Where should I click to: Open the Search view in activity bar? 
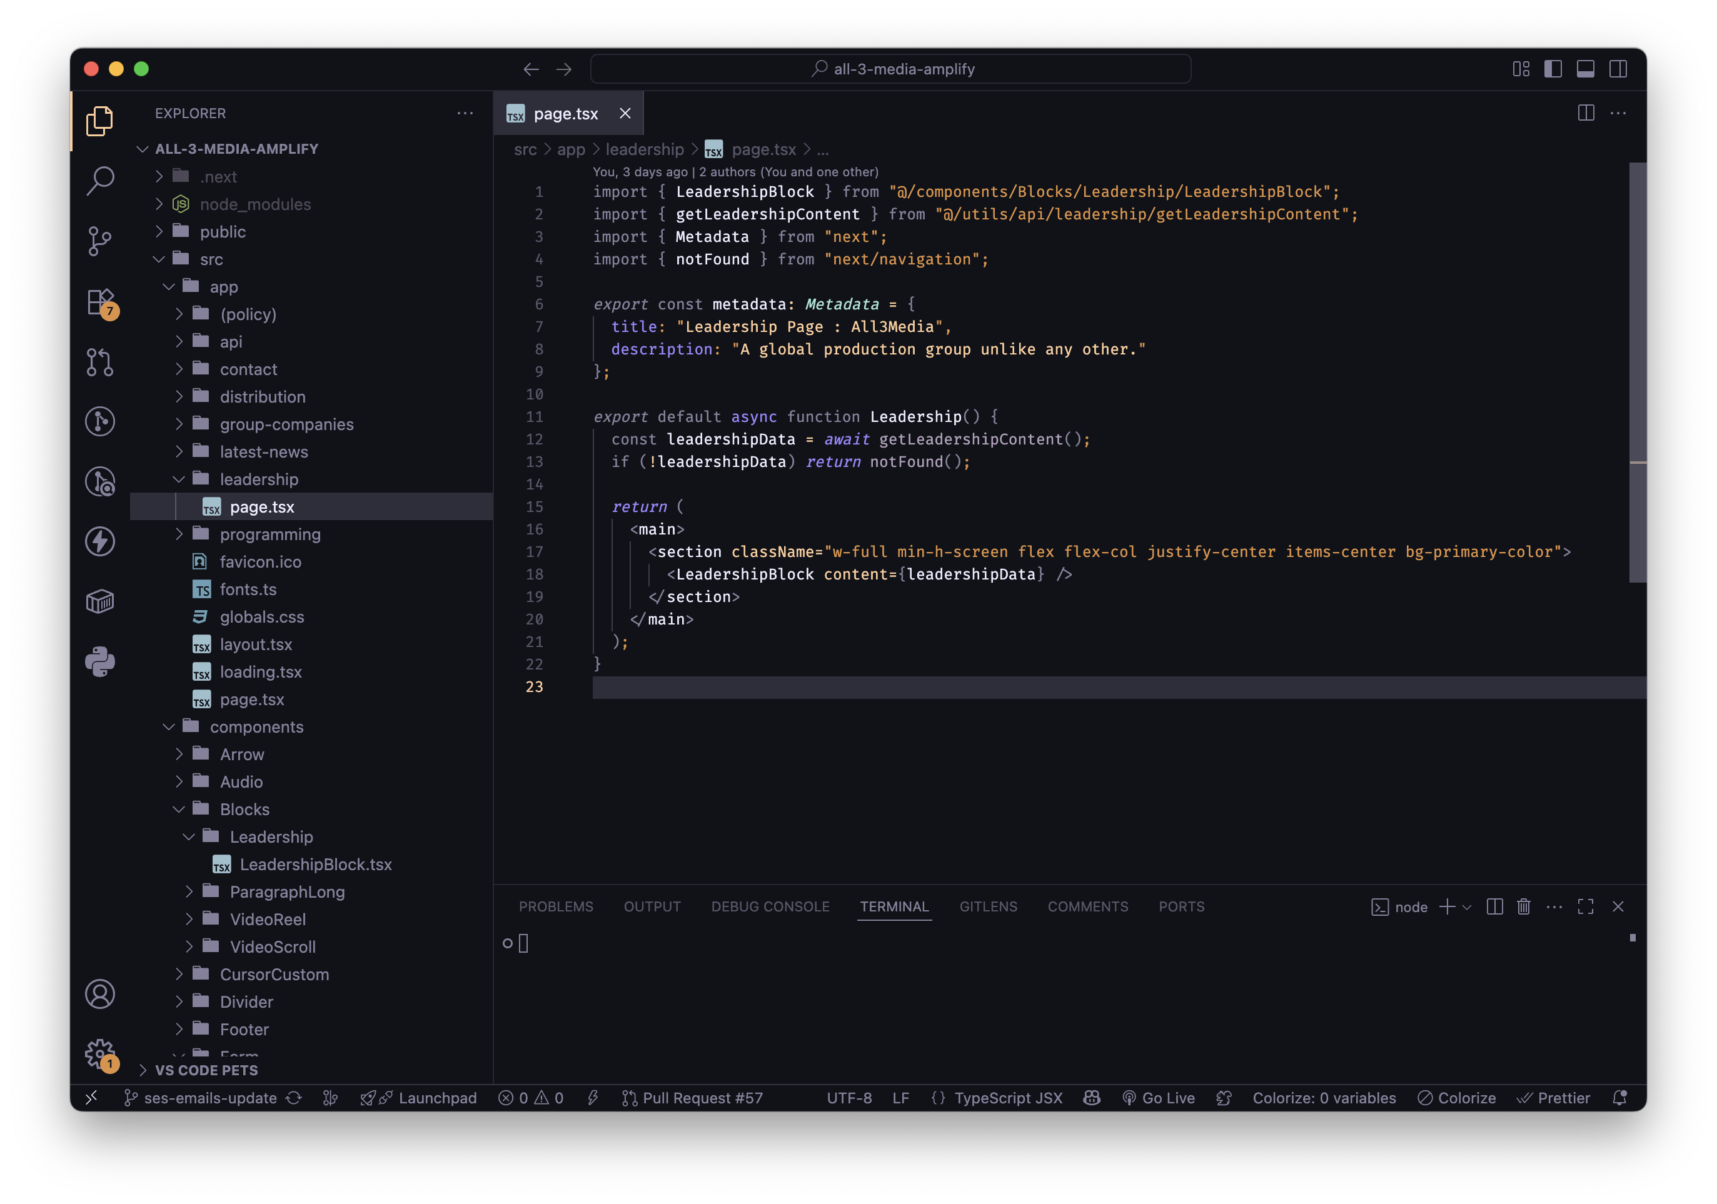point(99,180)
